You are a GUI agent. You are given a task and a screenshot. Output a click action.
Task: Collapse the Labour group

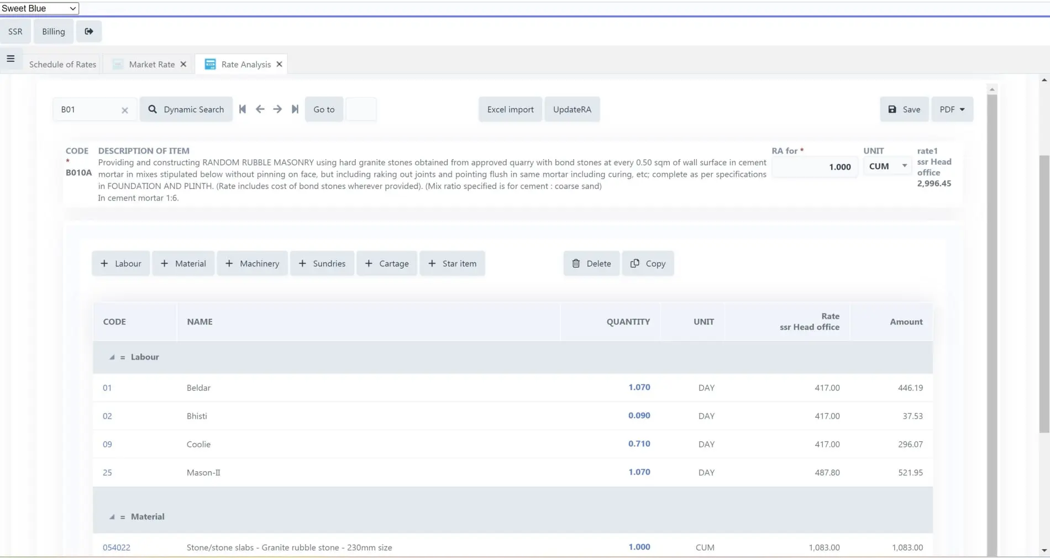coord(112,357)
